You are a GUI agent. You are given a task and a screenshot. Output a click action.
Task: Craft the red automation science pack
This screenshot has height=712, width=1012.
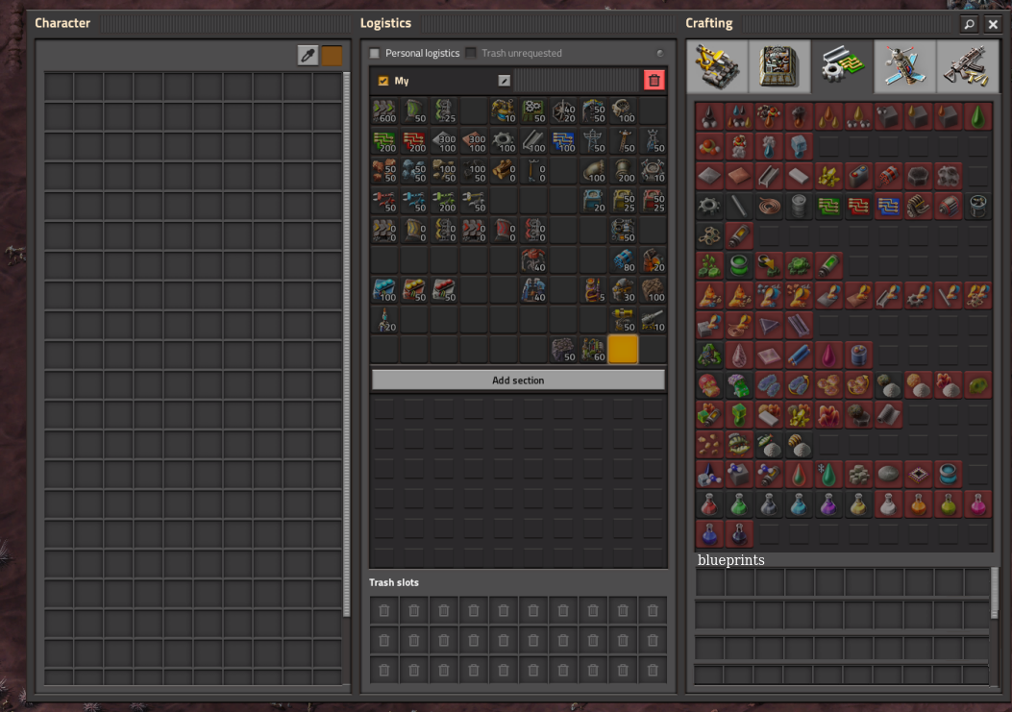tap(709, 504)
